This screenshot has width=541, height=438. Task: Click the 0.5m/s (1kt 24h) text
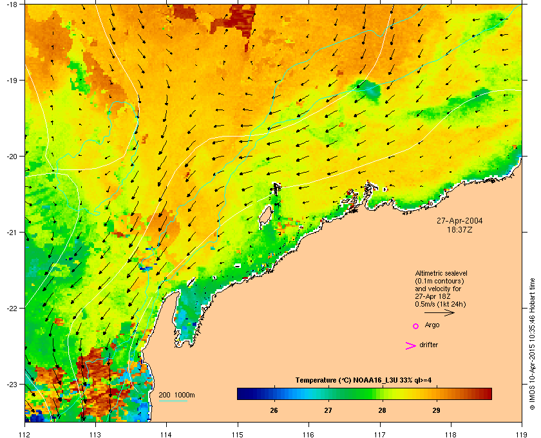(441, 305)
